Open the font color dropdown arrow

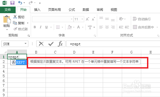[x=83, y=27]
